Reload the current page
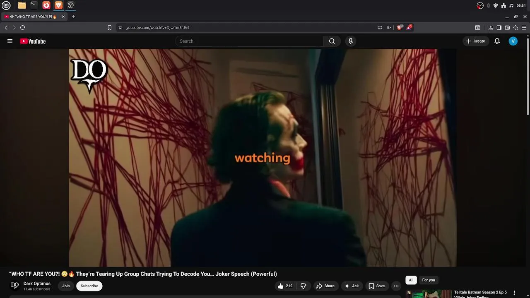Viewport: 530px width, 298px height. tap(22, 27)
